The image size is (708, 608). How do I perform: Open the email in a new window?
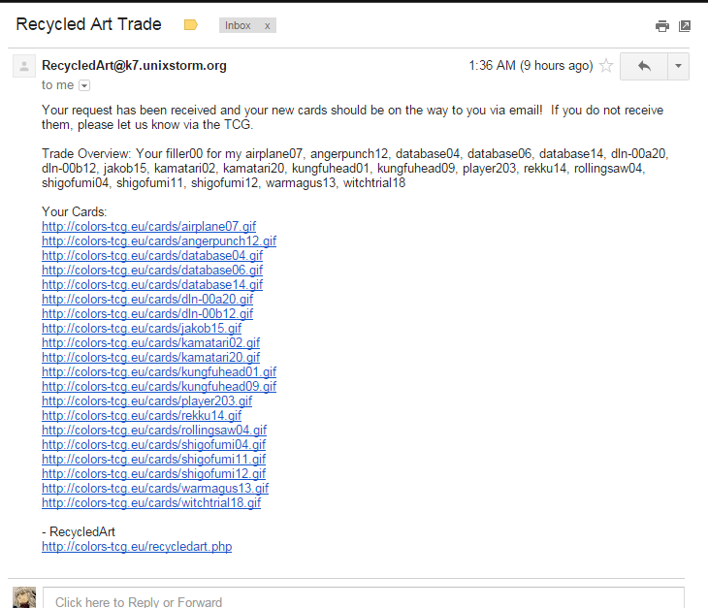click(685, 26)
